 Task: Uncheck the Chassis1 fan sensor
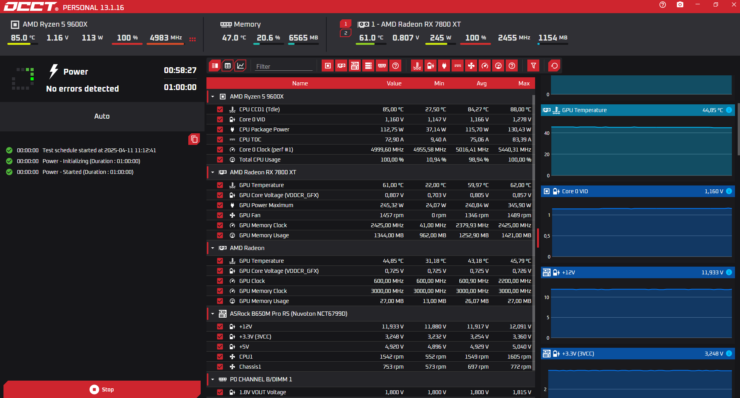pyautogui.click(x=220, y=367)
